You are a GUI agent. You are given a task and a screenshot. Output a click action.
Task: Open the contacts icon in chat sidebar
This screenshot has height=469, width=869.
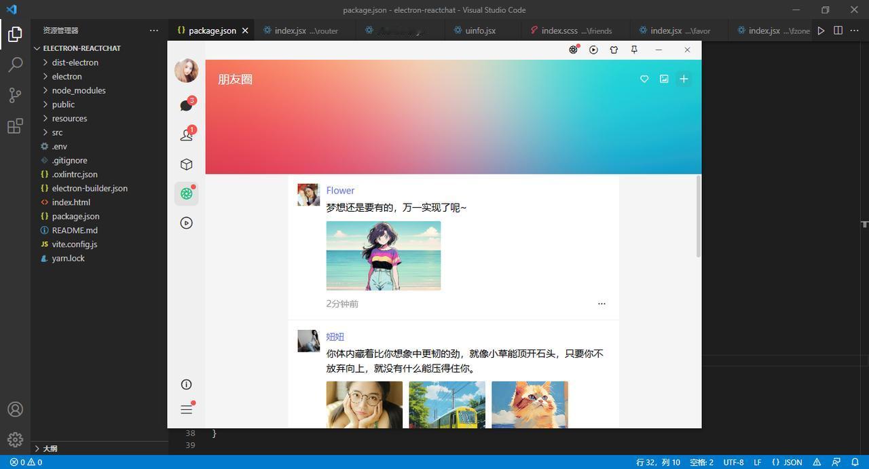pos(186,135)
